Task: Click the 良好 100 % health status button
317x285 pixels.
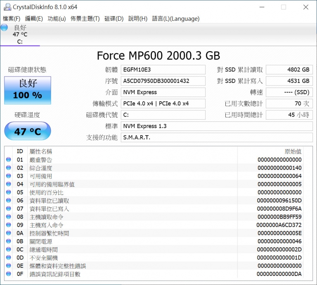Action: 28,90
